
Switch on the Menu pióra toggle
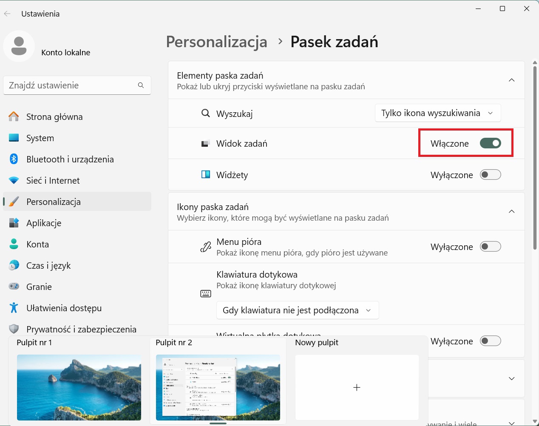click(491, 247)
